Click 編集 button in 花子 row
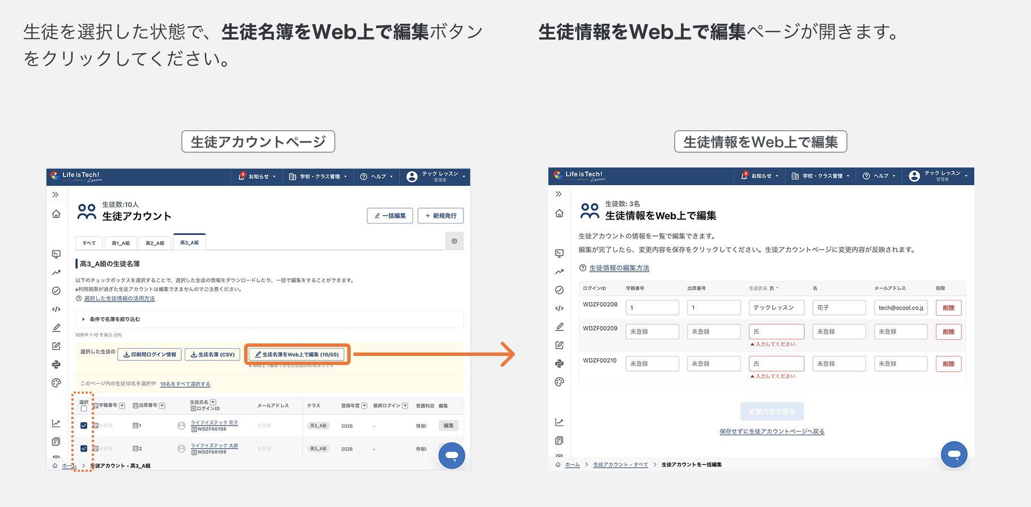The image size is (1031, 507). (x=449, y=426)
